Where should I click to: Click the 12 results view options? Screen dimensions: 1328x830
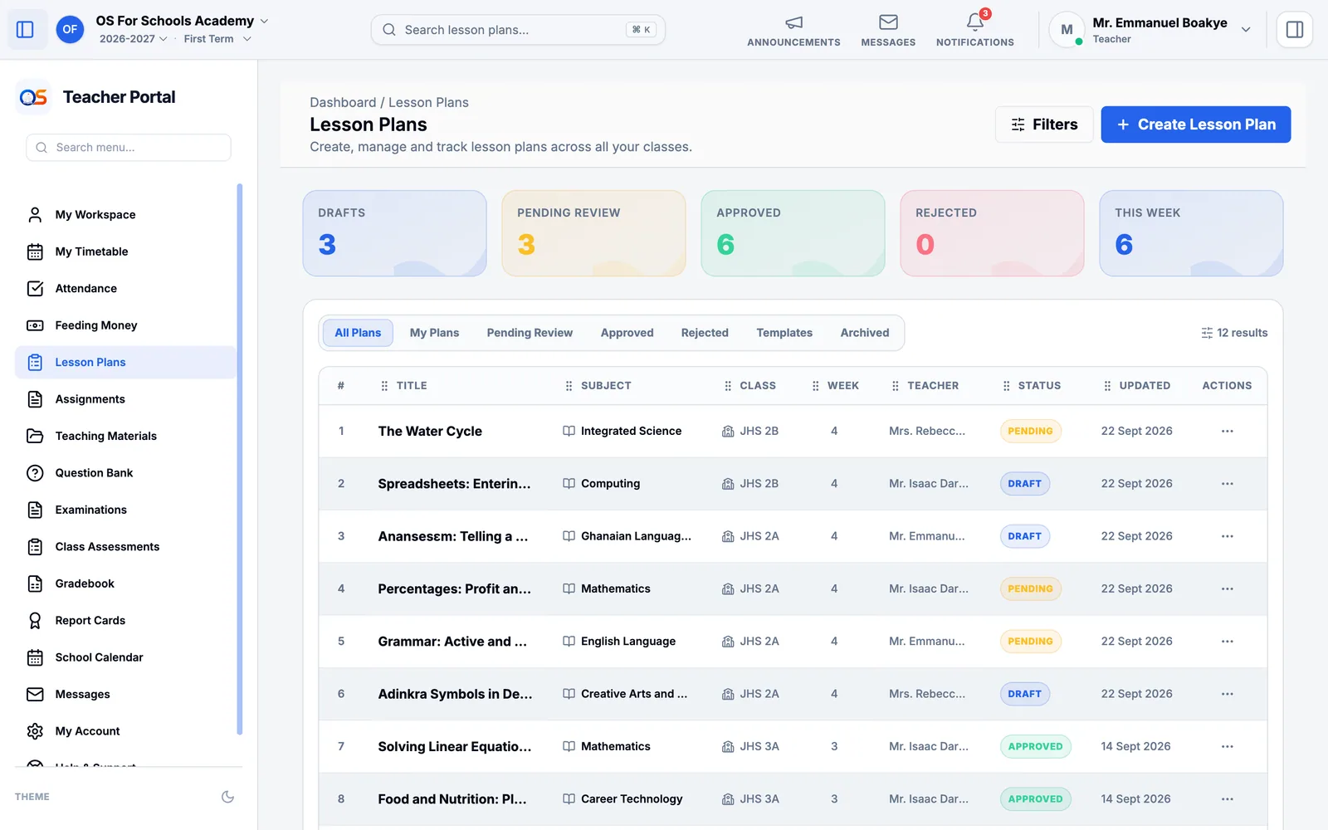[1234, 333]
